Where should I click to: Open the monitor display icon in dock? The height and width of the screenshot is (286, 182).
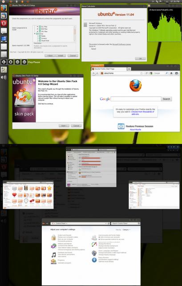4,39
